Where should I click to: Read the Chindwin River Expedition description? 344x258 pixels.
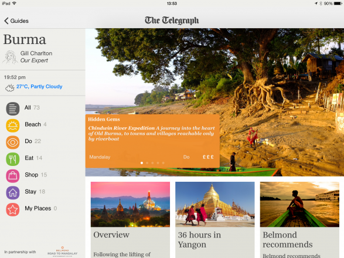pos(151,133)
